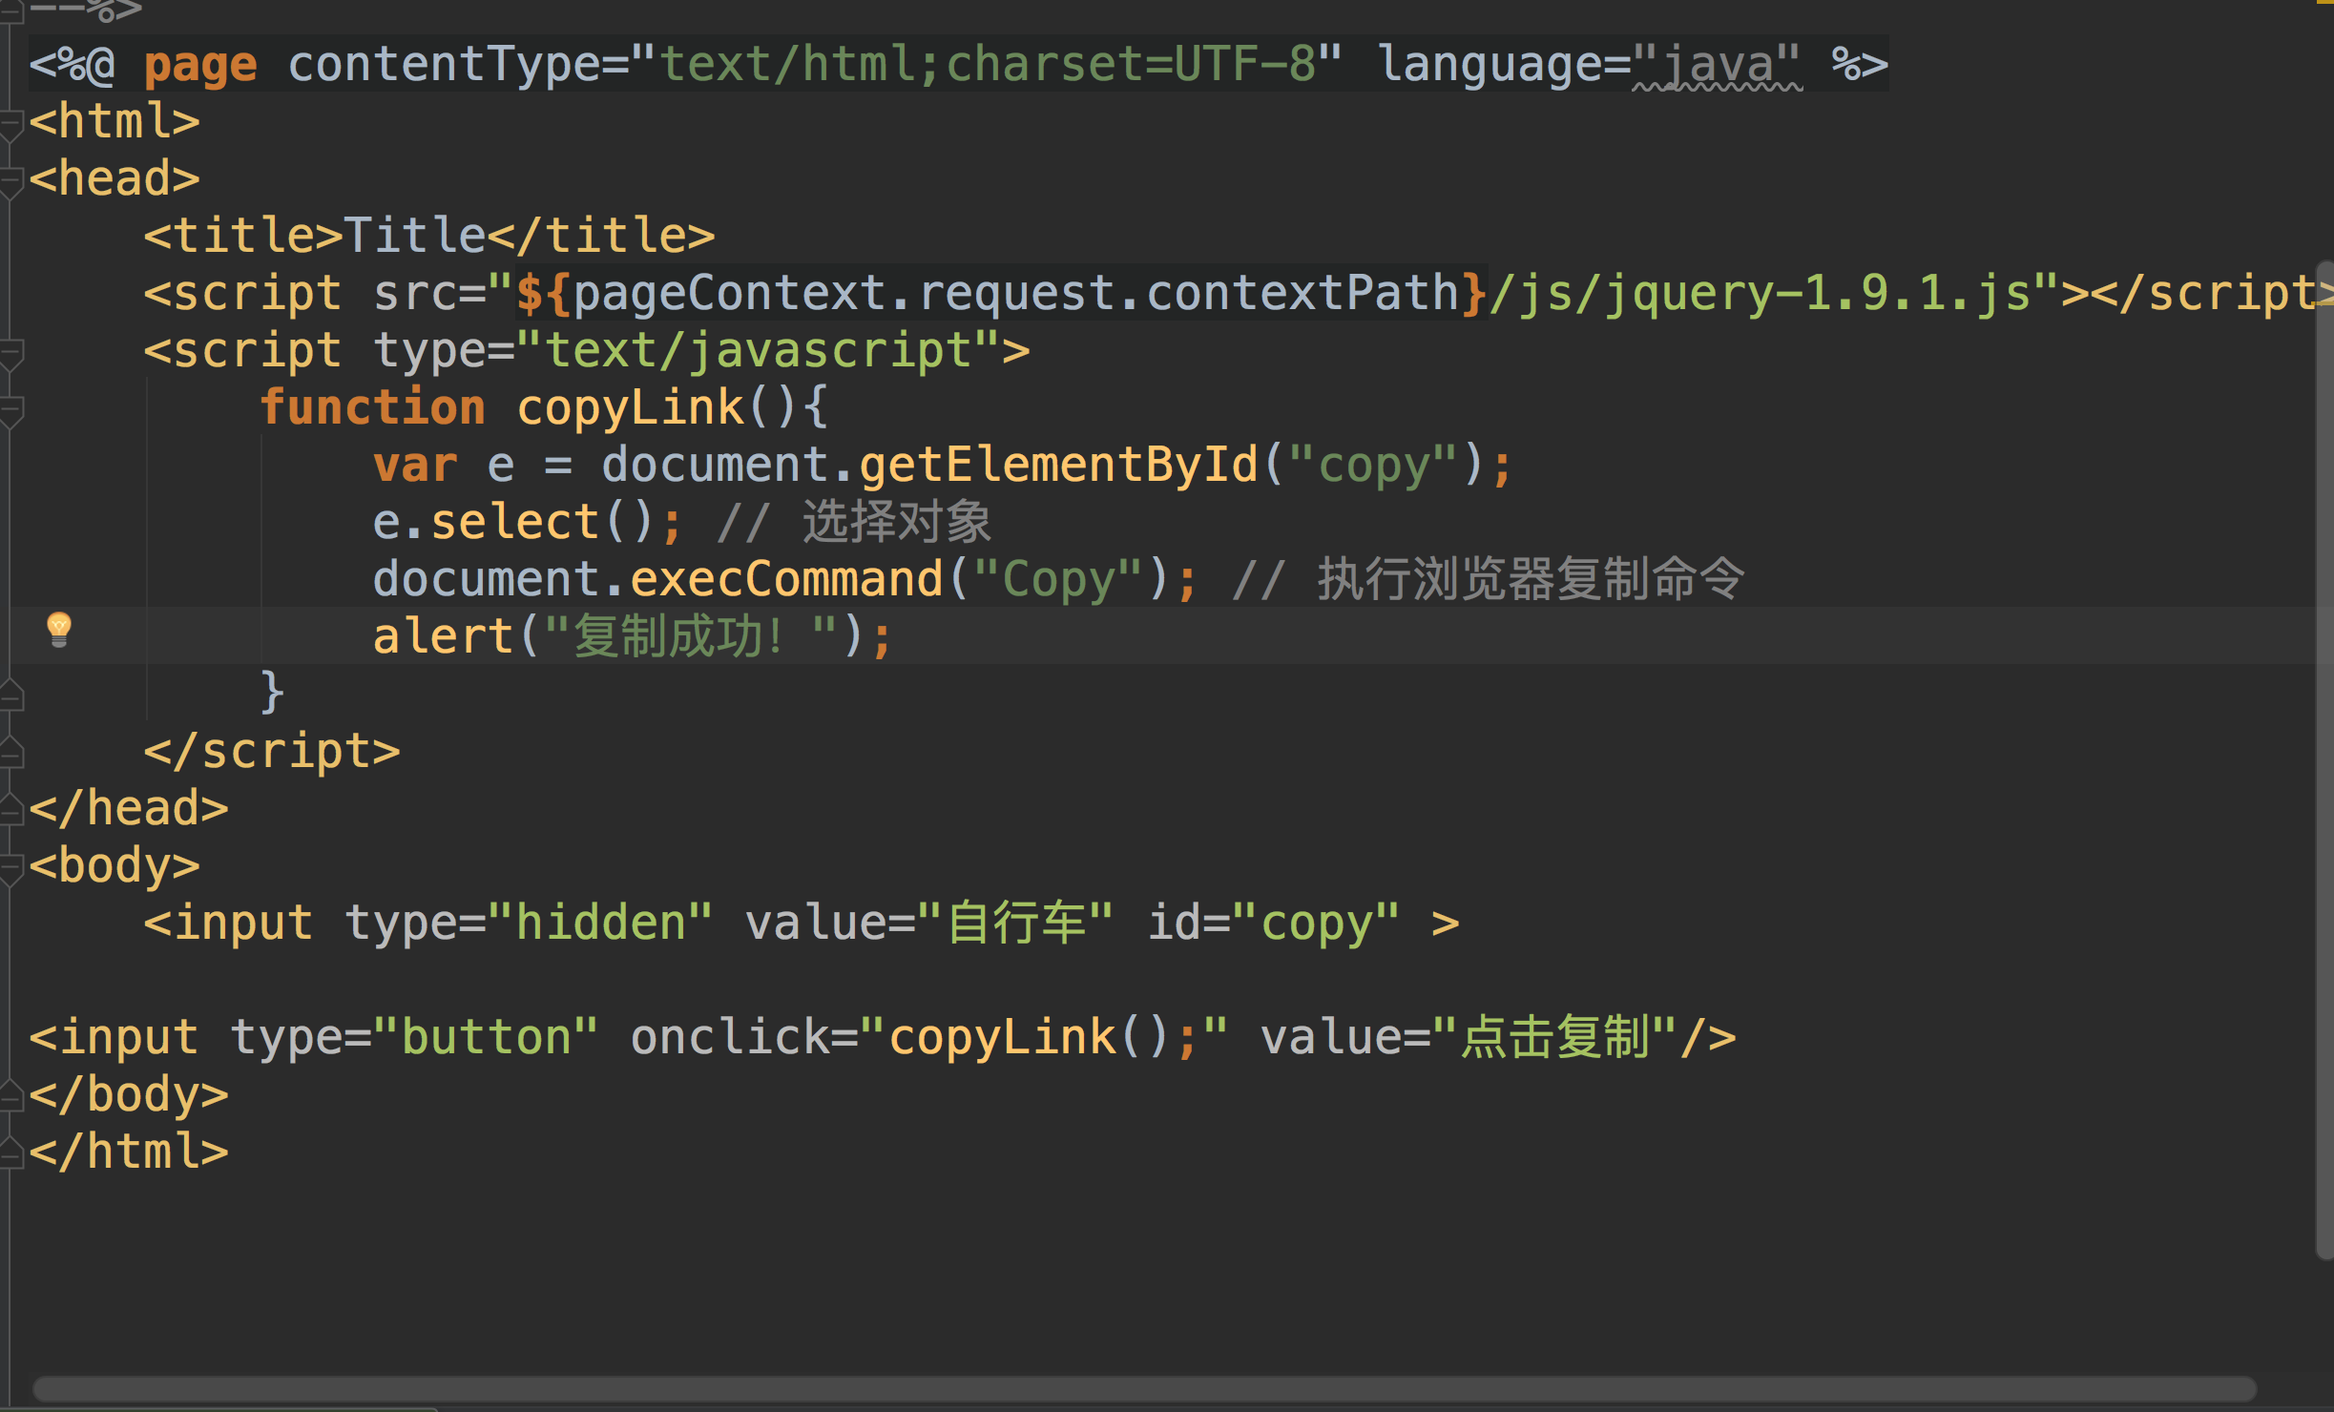Click fold-end marker at function closing brace
This screenshot has width=2334, height=1412.
pyautogui.click(x=11, y=696)
